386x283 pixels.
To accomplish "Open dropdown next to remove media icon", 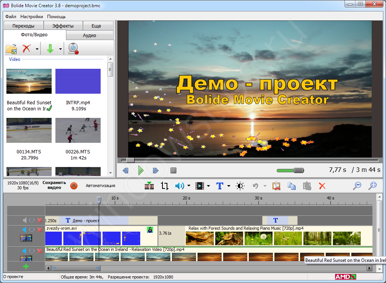I will coord(37,49).
